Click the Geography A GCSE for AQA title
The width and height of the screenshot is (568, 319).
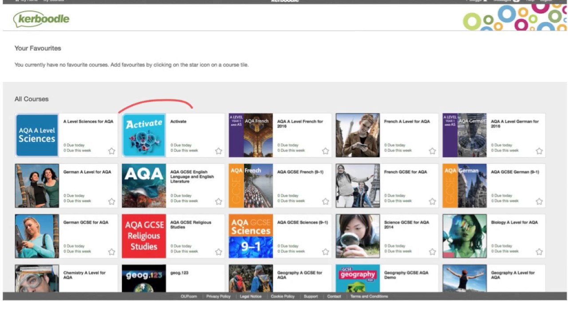(300, 275)
